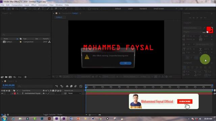Create a new composition from Project panel
This screenshot has height=121, width=216.
coord(10,77)
